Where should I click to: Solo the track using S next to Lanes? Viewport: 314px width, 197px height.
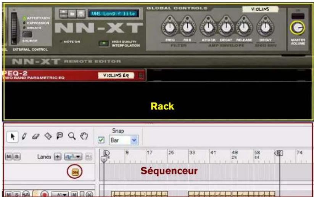point(16,157)
